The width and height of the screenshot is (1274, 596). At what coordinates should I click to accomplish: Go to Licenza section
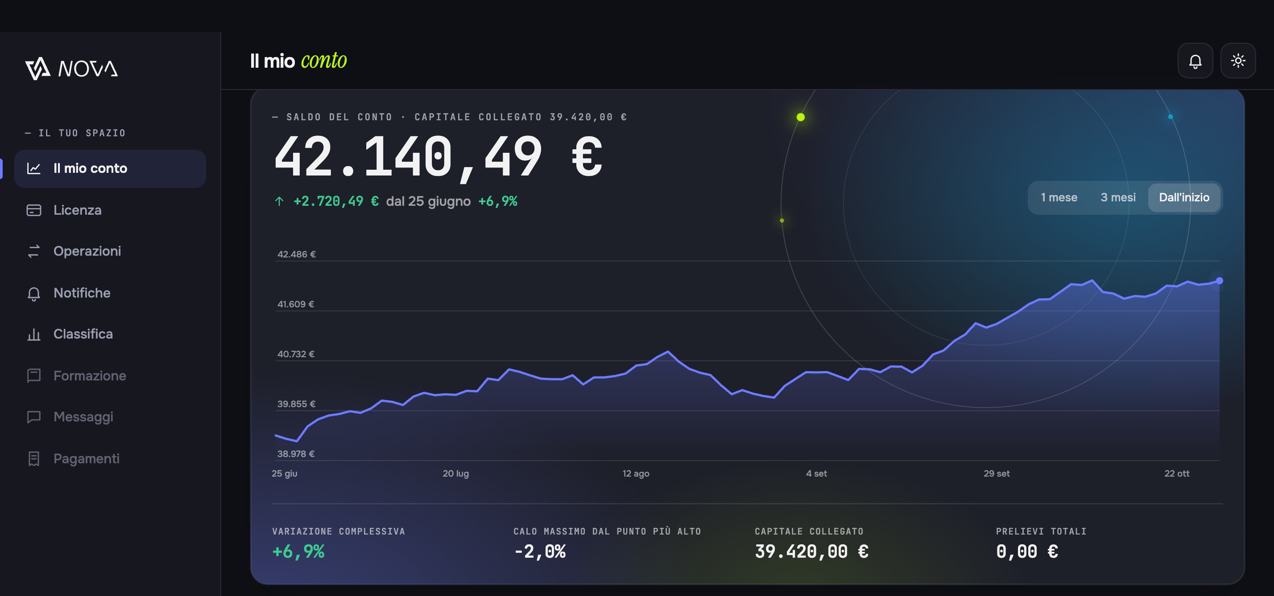click(110, 210)
